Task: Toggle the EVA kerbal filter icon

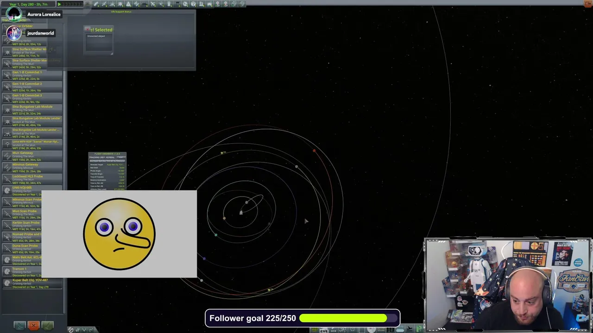Action: tap(169, 4)
